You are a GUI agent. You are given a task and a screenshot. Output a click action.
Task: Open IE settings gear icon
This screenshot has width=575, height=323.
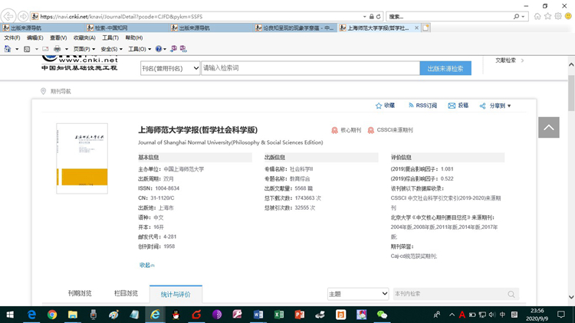tap(558, 16)
